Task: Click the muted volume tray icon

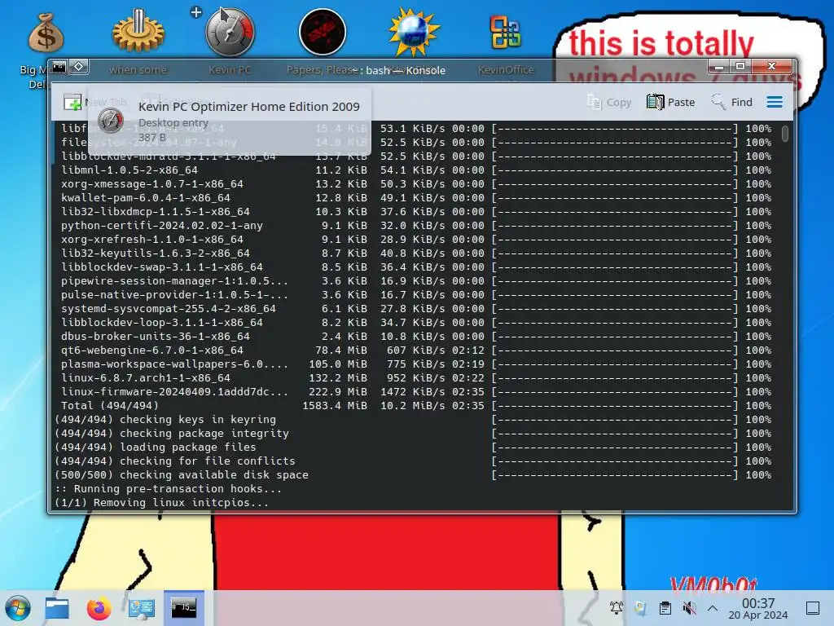Action: (689, 608)
